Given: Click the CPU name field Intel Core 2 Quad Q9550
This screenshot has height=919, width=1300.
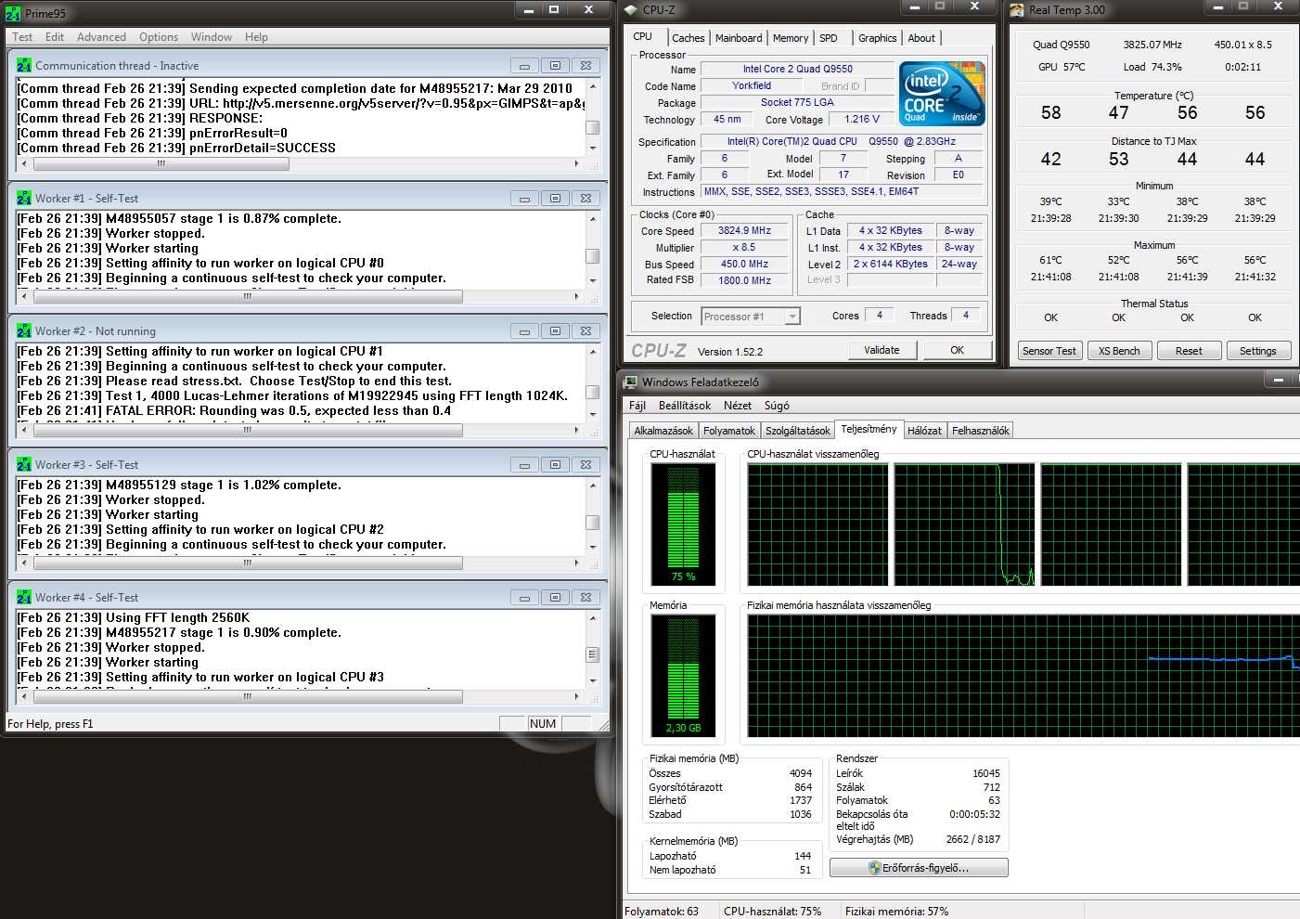Looking at the screenshot, I should pyautogui.click(x=797, y=69).
